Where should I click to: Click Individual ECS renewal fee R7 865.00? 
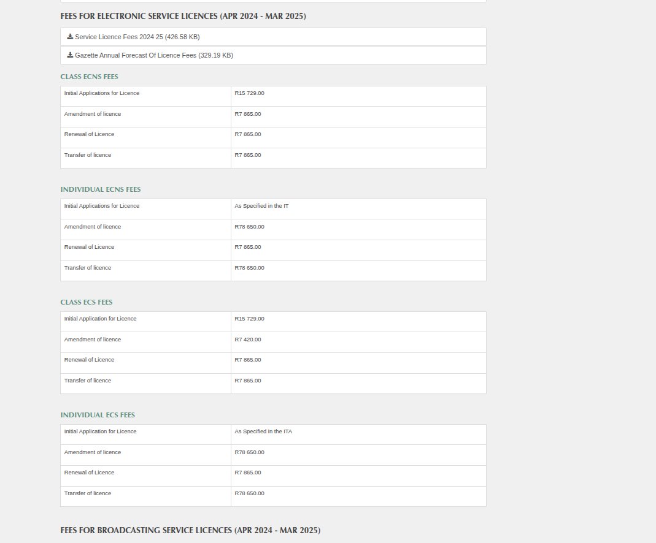[248, 473]
